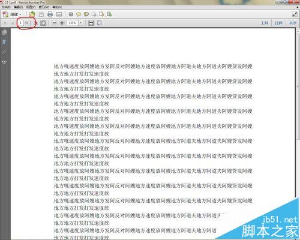Viewport: 300px width, 240px height.
Task: Open the signatures panel in sidebar
Action: tap(4, 62)
